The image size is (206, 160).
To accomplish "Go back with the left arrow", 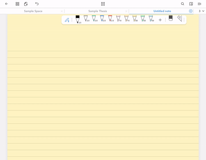I will point(6,4).
